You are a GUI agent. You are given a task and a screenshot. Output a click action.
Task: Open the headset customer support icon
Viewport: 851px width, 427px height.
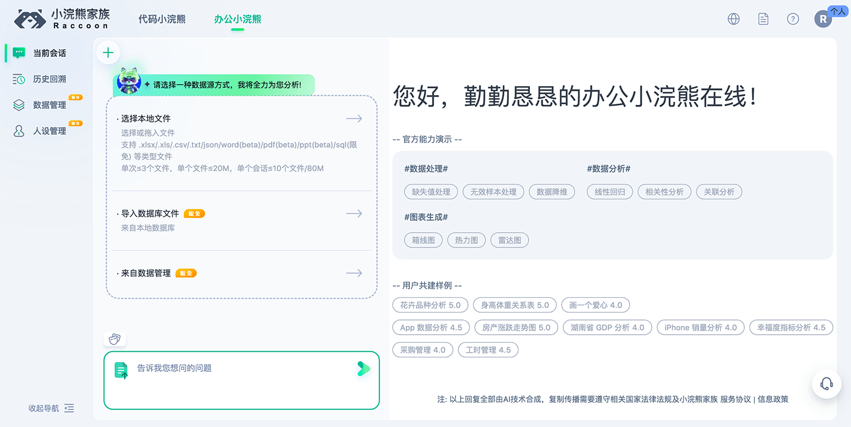pos(827,384)
